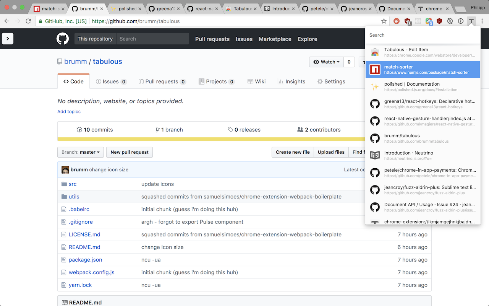
Task: Select jeancroy/fuzz-aldrin-plus popup entry
Action: click(x=423, y=190)
